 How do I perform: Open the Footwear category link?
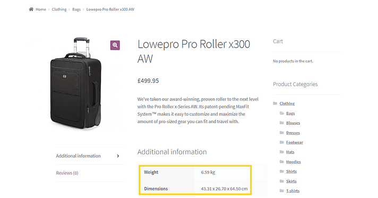[x=295, y=143]
